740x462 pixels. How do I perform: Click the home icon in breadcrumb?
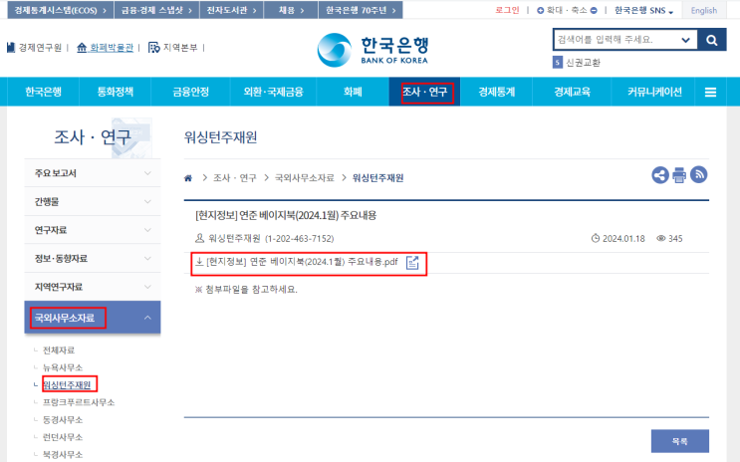188,178
